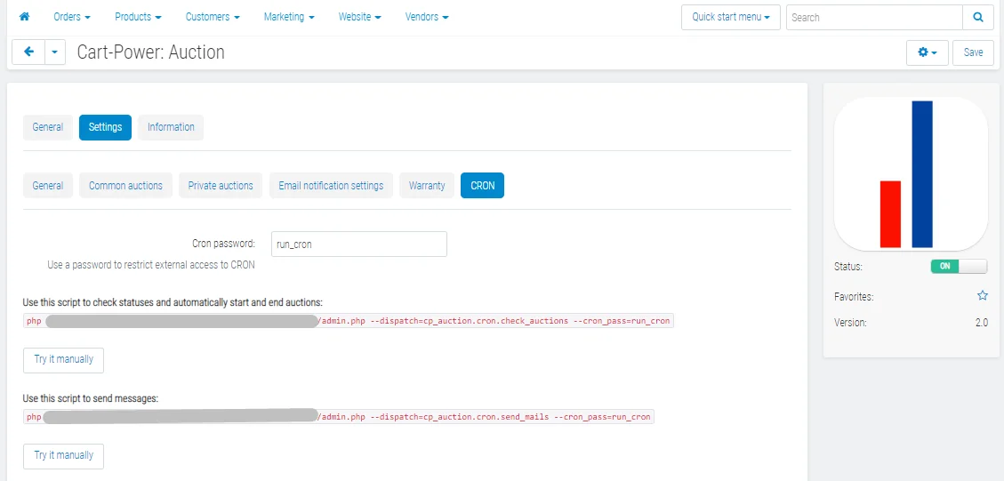Open the Private auctions sub-tab

(x=221, y=186)
